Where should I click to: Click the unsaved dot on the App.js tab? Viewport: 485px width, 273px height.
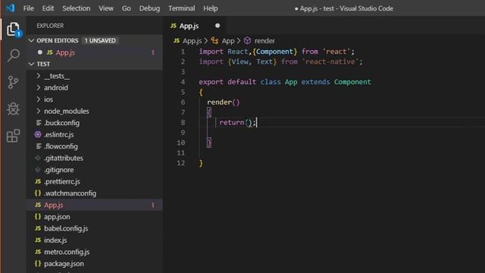(217, 26)
